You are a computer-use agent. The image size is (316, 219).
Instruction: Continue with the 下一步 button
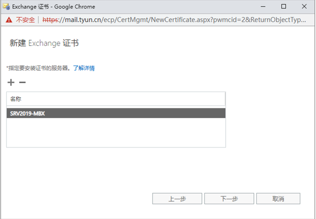point(229,199)
